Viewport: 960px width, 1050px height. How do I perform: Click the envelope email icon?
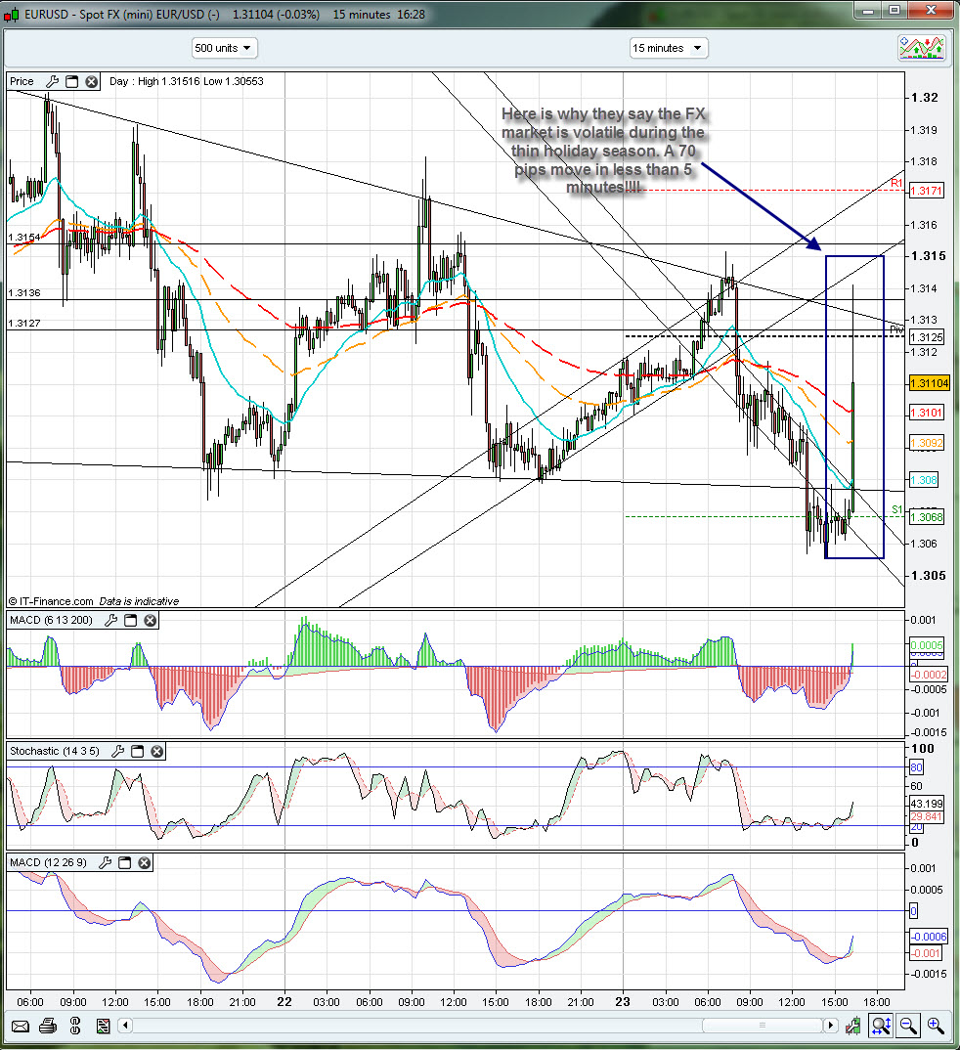click(17, 1026)
